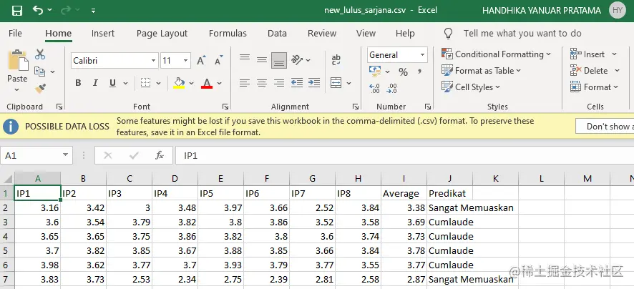Apply cell borders with the Borders icon
The image size is (634, 289).
point(145,83)
